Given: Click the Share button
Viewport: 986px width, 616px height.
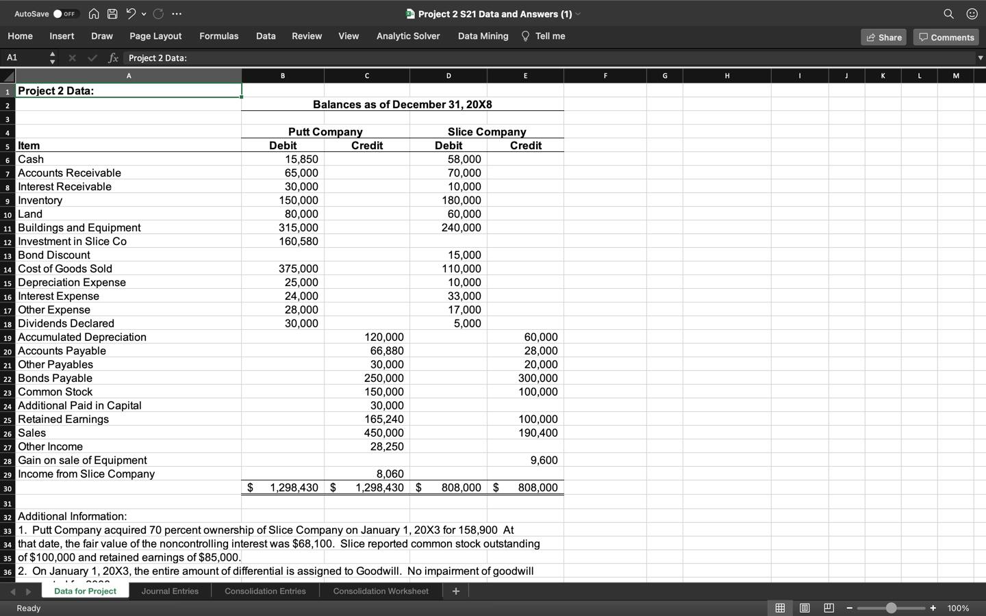Looking at the screenshot, I should [883, 37].
